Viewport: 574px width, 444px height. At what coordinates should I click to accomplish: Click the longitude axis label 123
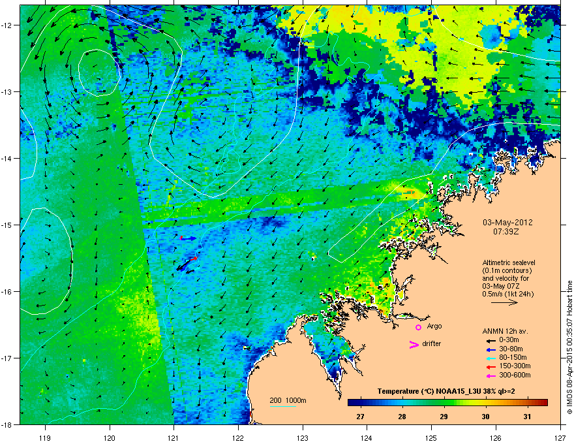pyautogui.click(x=303, y=437)
